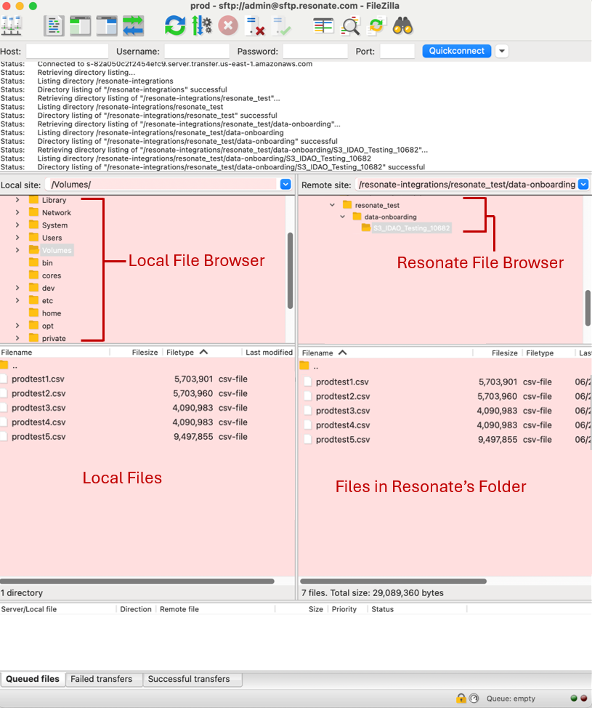Expand the System folder

17,225
